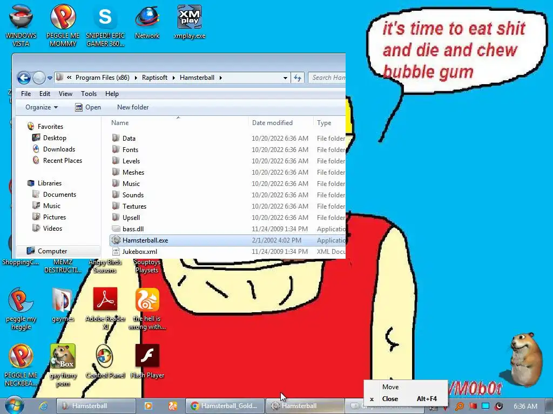Click the monitor network tray icon
Screen dimensions: 553x414
click(x=485, y=406)
